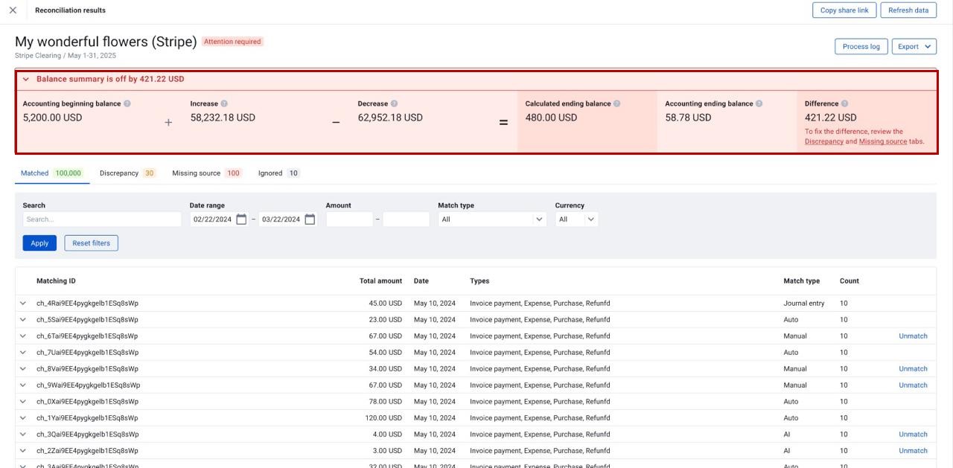Viewport: 953px width, 468px height.
Task: Click info icon beside Accounting ending balance
Action: click(759, 103)
